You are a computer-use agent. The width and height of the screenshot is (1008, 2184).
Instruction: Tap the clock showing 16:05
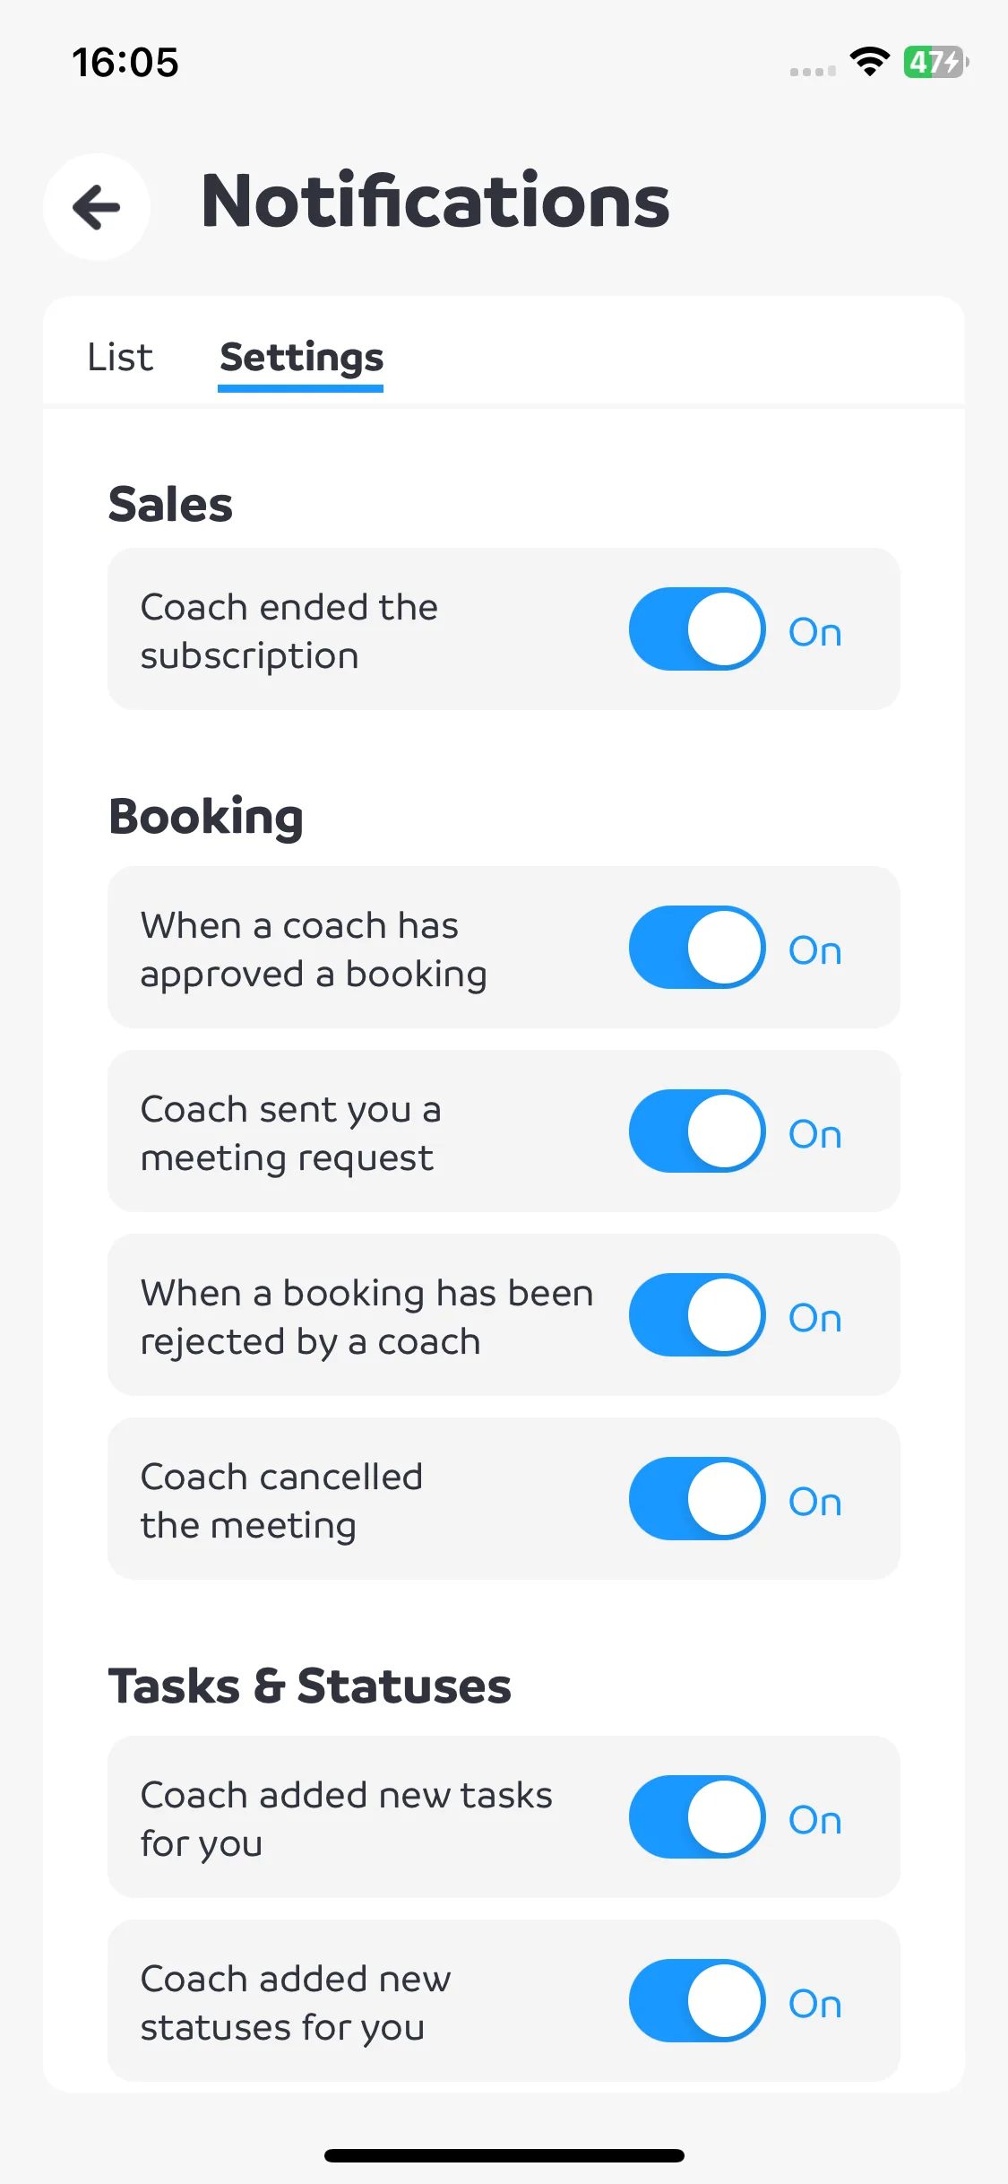(125, 62)
